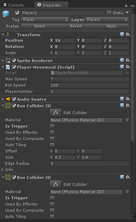
Task: Click first Box Collider 2D Edit Collider icon
Action: coord(55,113)
